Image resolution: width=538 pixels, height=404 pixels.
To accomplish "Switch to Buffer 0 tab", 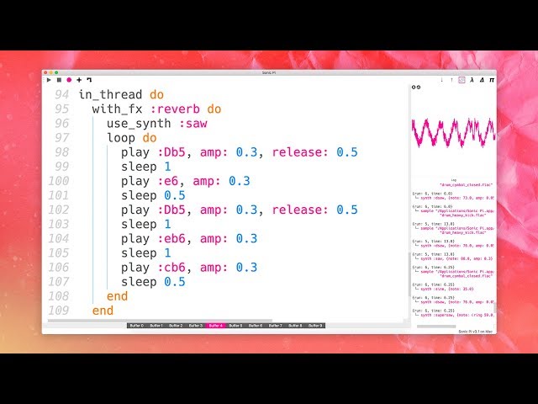I will [x=136, y=326].
